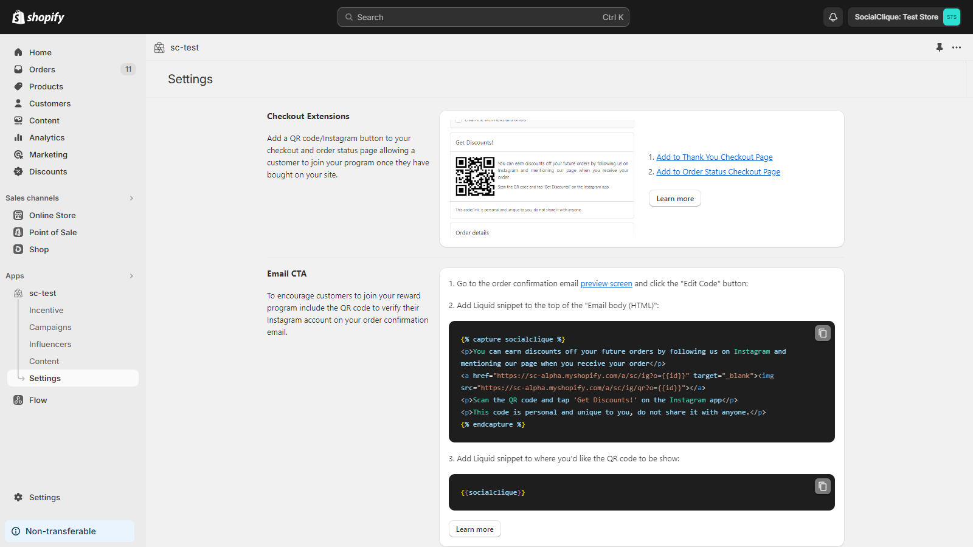Click the sc-test app icon in header
Screen dimensions: 973x547
159,47
